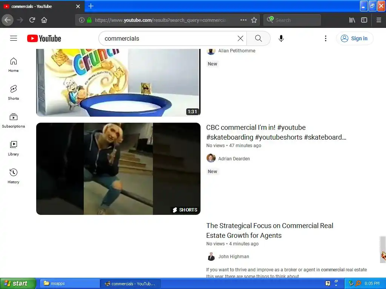
Task: Click John Highman's channel avatar
Action: tap(211, 256)
